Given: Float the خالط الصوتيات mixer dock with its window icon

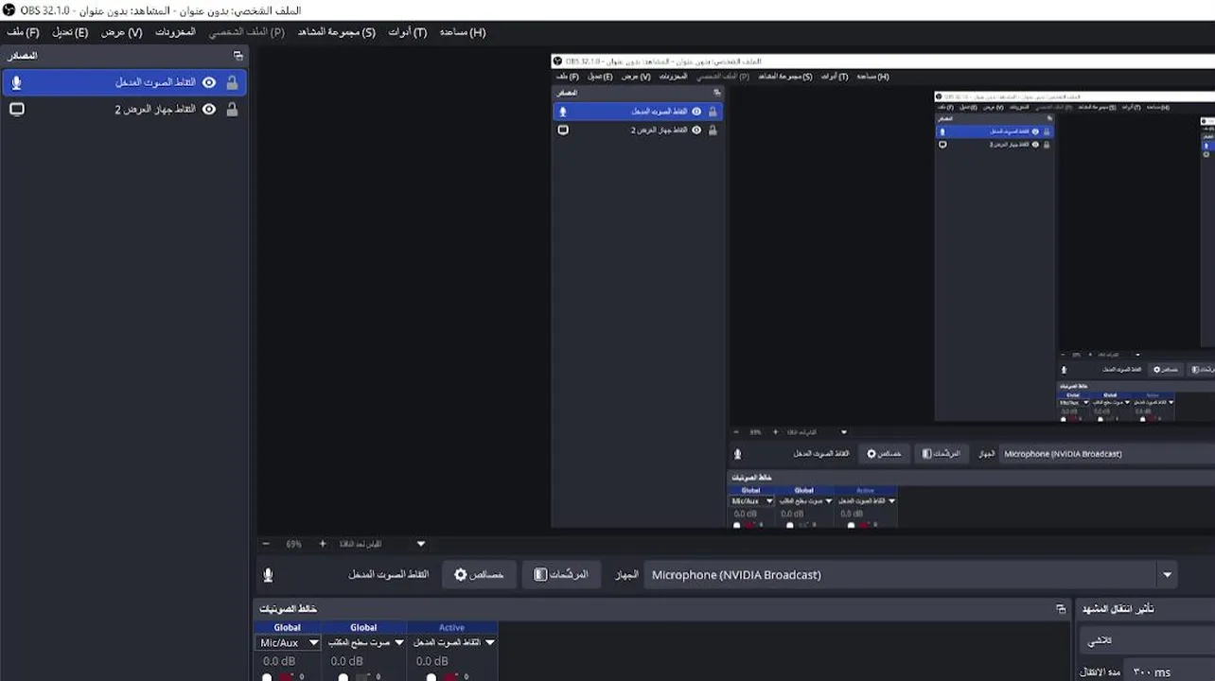Looking at the screenshot, I should pos(1061,609).
